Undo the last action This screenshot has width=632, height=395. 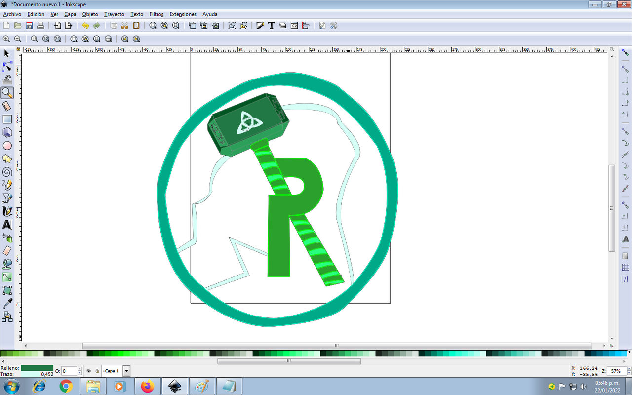point(85,26)
